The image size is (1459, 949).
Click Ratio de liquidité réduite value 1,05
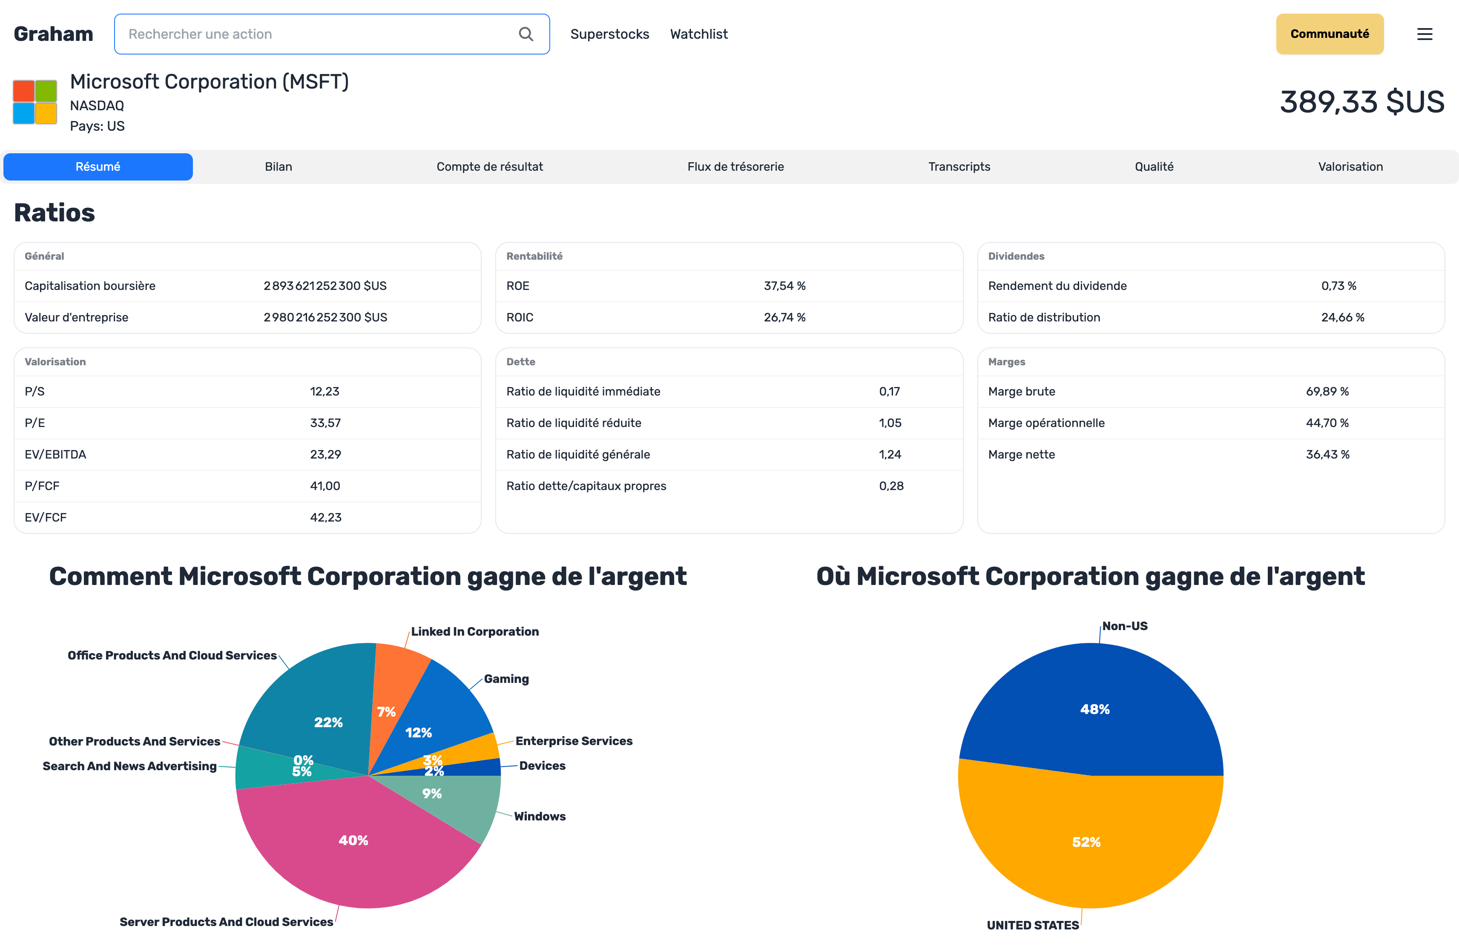click(x=890, y=423)
